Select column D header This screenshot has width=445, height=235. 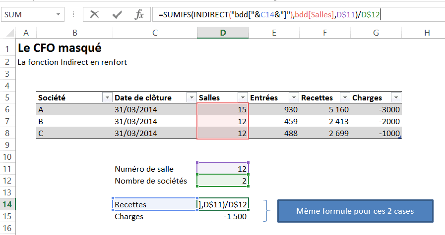223,33
